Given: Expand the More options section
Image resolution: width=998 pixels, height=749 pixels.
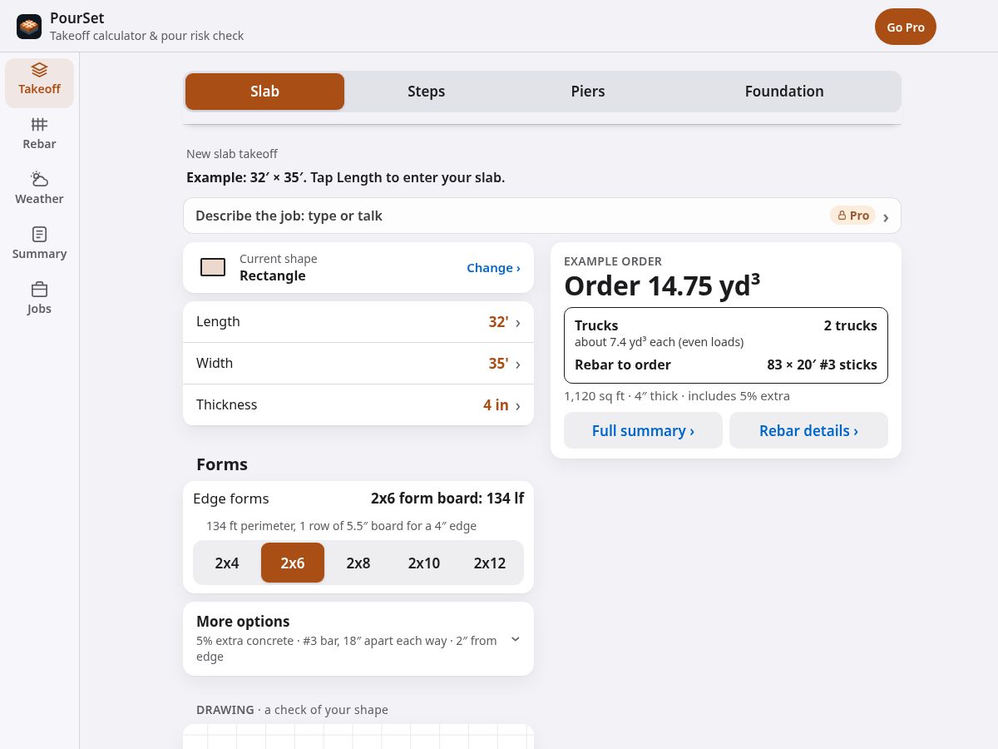Looking at the screenshot, I should pyautogui.click(x=358, y=638).
